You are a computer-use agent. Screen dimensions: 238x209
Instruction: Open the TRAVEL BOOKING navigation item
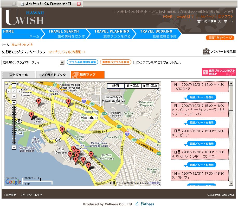pos(157,34)
